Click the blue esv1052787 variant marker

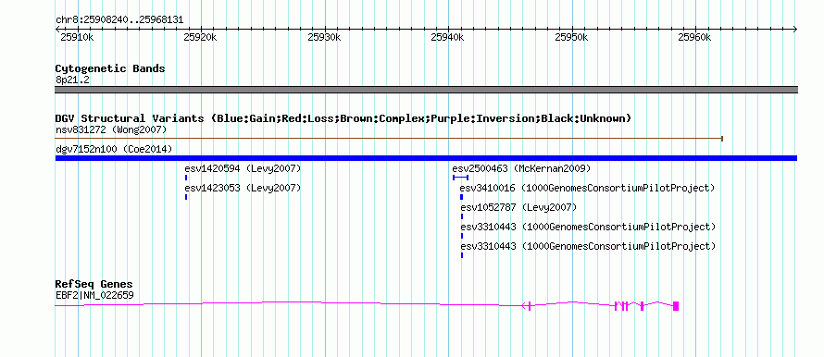point(462,216)
